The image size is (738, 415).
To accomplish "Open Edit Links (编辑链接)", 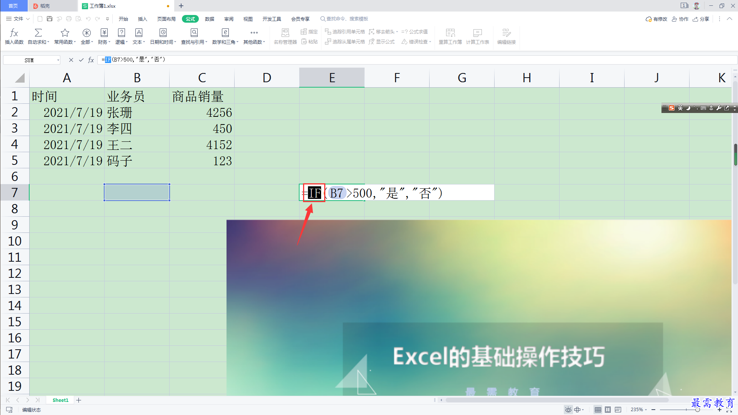I will [x=506, y=37].
